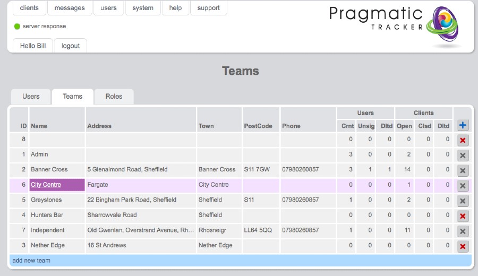Click the Crnt users column header

tap(347, 126)
